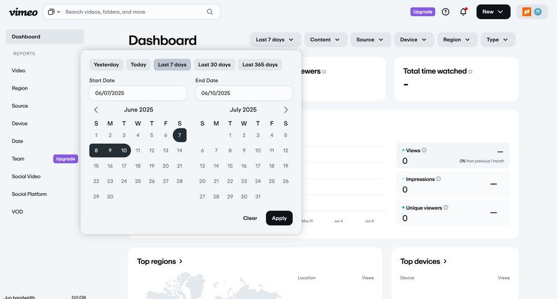This screenshot has height=299, width=557.
Task: Pick June 10 in the calendar
Action: click(124, 150)
